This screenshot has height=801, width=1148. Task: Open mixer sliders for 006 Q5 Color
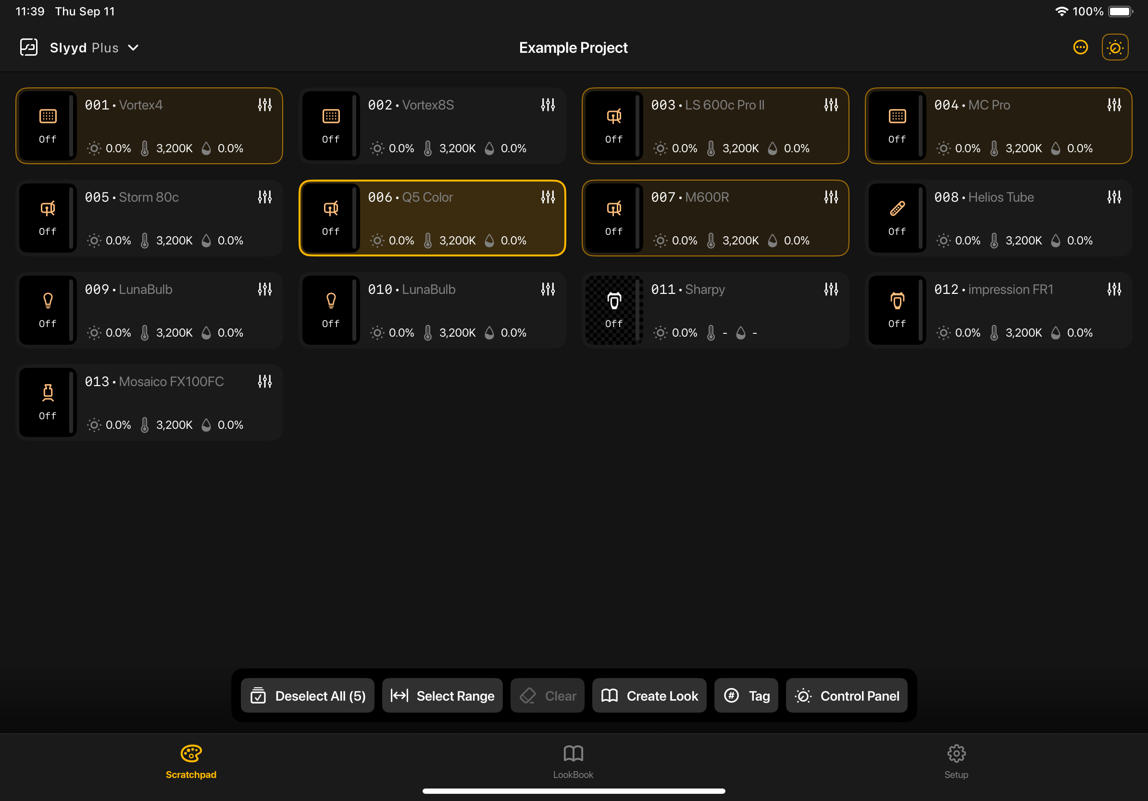[548, 197]
